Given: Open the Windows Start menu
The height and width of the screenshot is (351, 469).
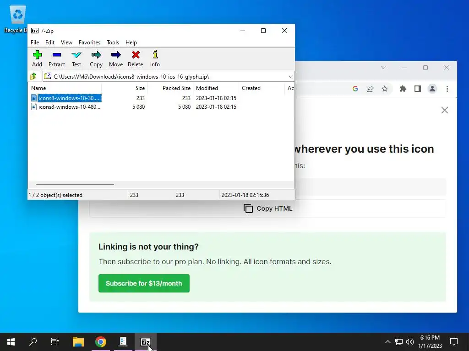Looking at the screenshot, I should [11, 342].
